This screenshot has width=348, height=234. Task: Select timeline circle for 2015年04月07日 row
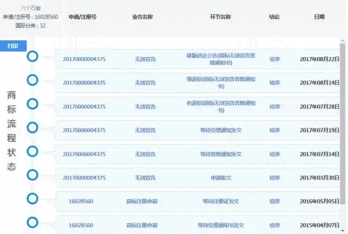coord(33,222)
